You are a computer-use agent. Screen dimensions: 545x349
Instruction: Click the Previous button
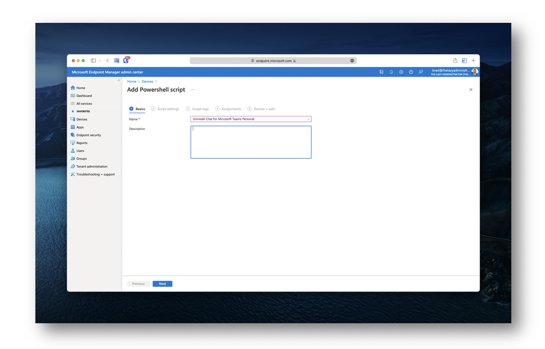[139, 284]
